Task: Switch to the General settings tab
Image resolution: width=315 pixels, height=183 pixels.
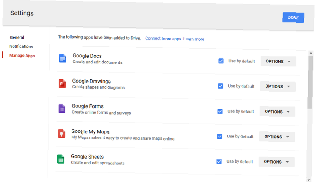Action: click(17, 37)
